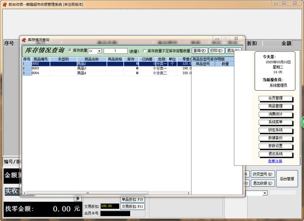Click the 后台管理 backend management button
Image resolution: width=304 pixels, height=221 pixels.
click(x=287, y=179)
